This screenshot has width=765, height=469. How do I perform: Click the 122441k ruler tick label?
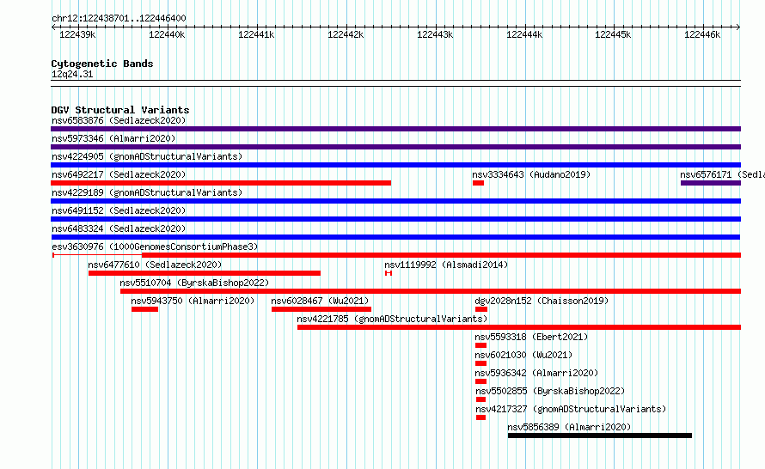click(256, 34)
